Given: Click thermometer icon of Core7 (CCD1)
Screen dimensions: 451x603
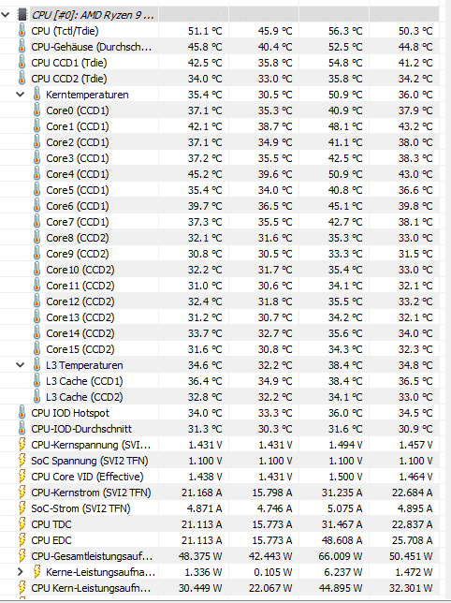Looking at the screenshot, I should pyautogui.click(x=36, y=222).
